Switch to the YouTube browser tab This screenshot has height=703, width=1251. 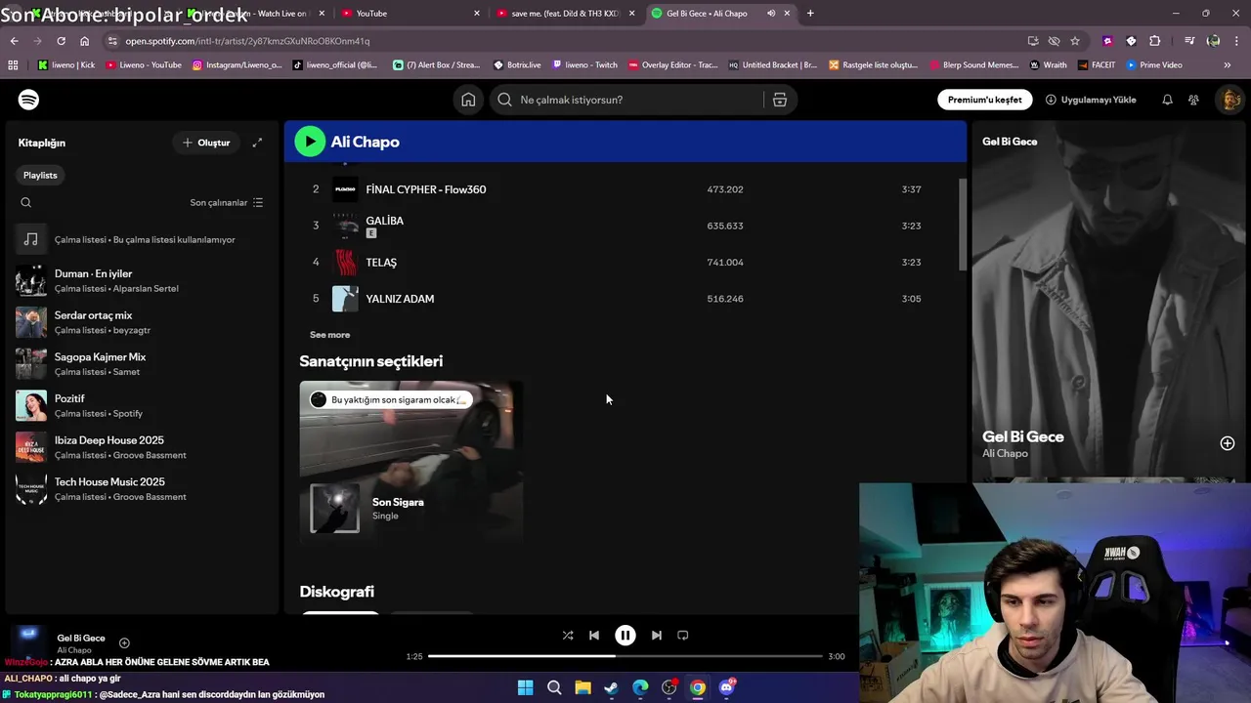[x=409, y=14]
